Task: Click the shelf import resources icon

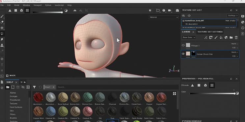Action: tap(28, 87)
